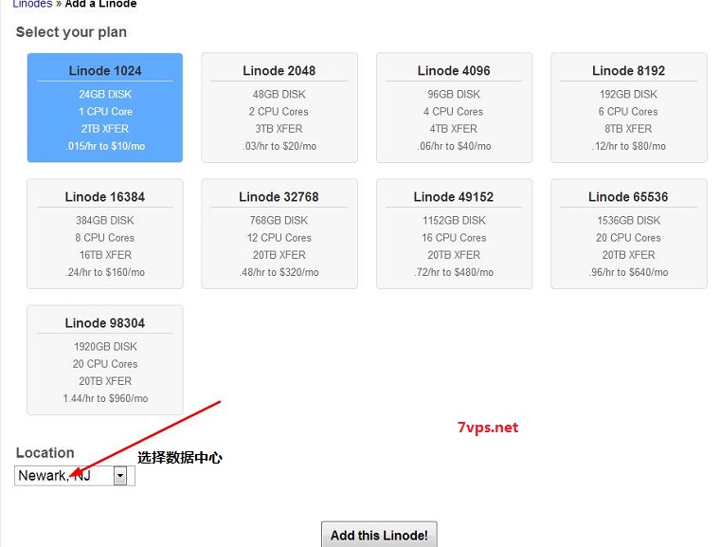The image size is (720, 547).
Task: Select the Linode 8192 plan card
Action: pos(629,107)
